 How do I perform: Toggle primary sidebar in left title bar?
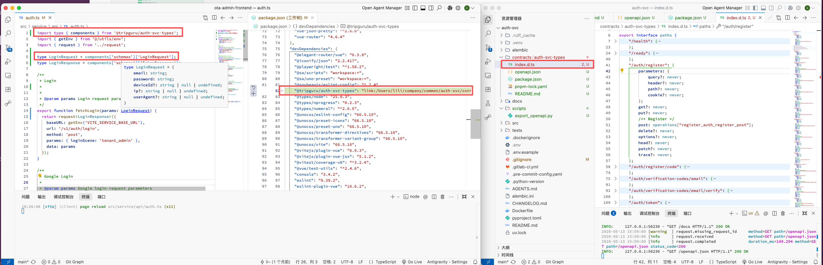point(415,8)
